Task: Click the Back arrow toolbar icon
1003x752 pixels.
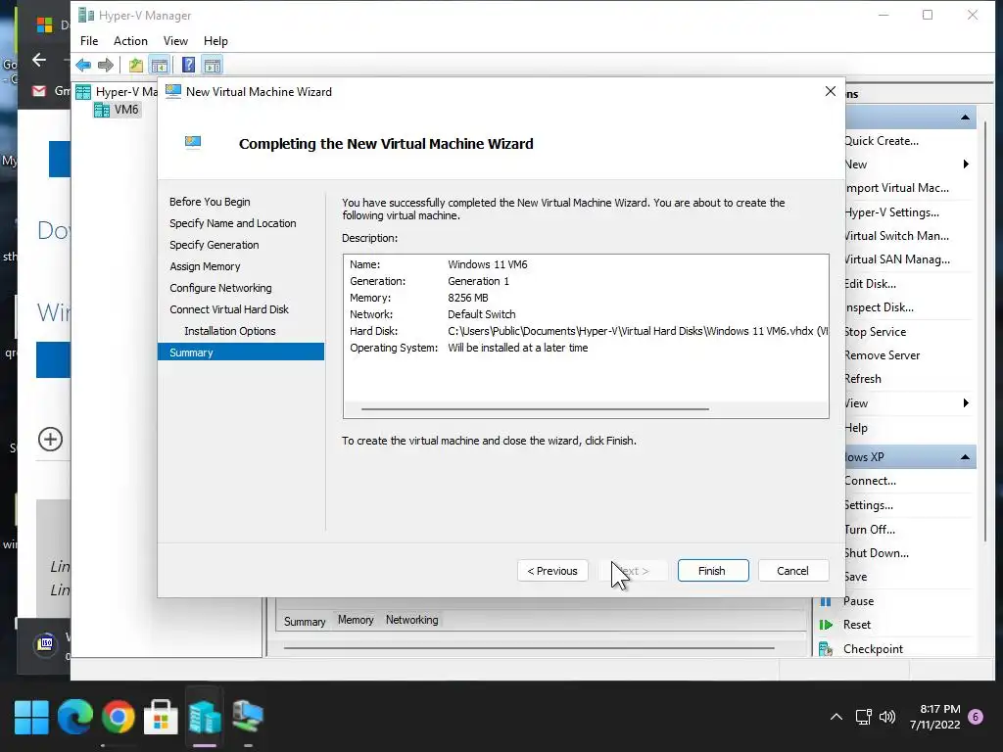Action: point(83,65)
